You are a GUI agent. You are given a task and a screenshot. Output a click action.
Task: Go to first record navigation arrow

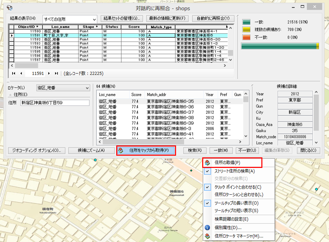14,73
